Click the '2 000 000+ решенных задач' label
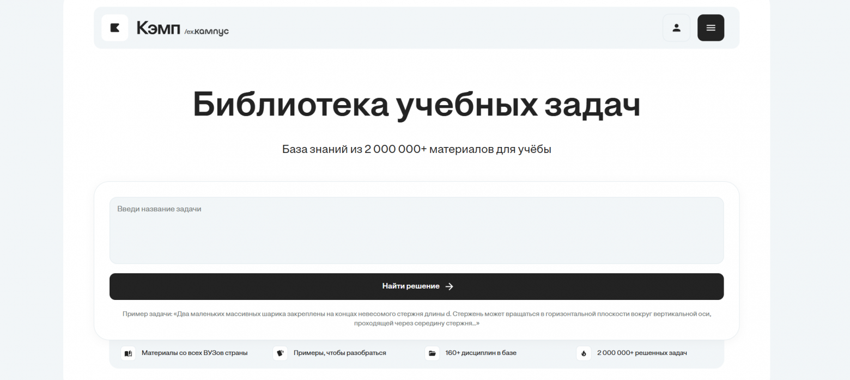The image size is (850, 380). 641,352
